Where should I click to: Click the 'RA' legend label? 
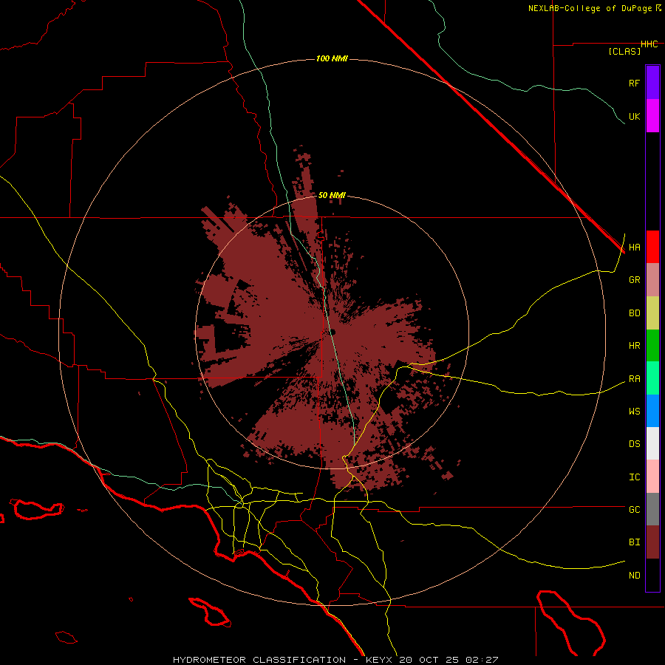click(634, 379)
